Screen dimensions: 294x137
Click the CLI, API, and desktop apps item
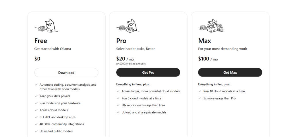(57, 117)
